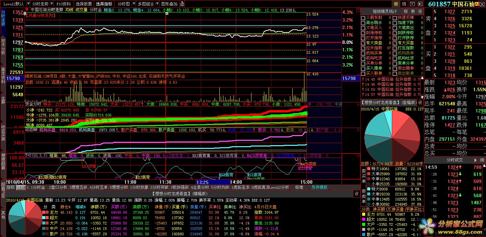Click the 标 button in top right toolbar
Screen dimensions: 486x237
396,4
